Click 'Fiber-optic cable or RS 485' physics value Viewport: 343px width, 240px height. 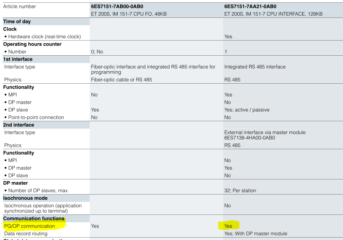tap(121, 80)
